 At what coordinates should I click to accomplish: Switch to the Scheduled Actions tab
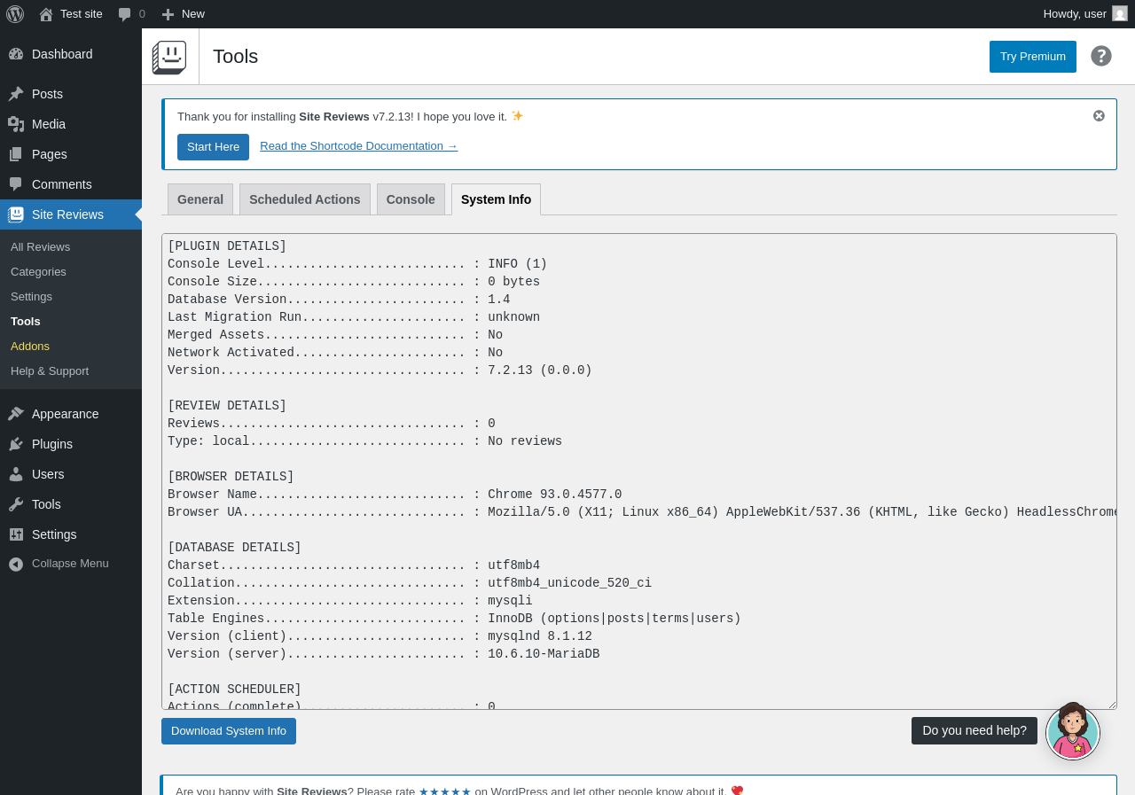[x=305, y=199]
